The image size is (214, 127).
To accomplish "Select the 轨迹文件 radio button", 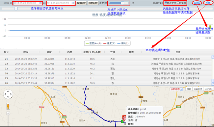I will click(x=166, y=3).
